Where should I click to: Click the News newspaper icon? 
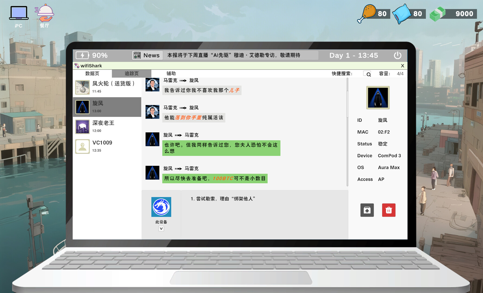pos(137,55)
